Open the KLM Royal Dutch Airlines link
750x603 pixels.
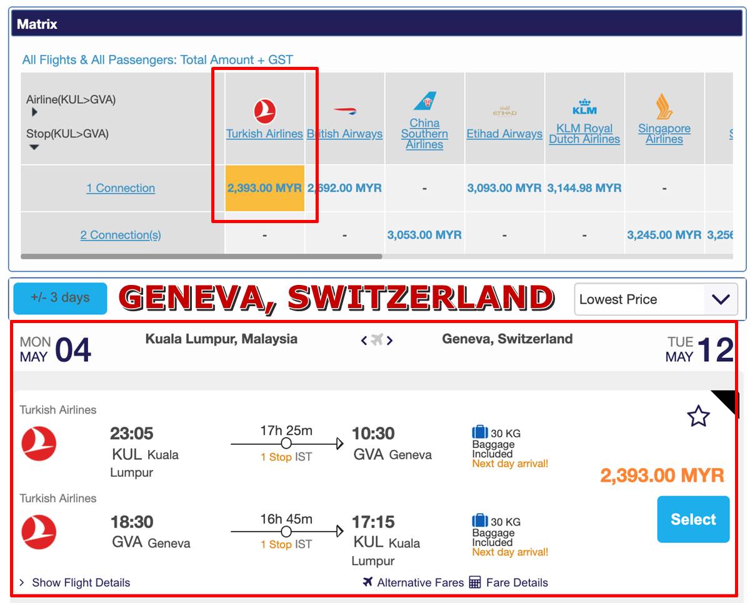pyautogui.click(x=584, y=134)
